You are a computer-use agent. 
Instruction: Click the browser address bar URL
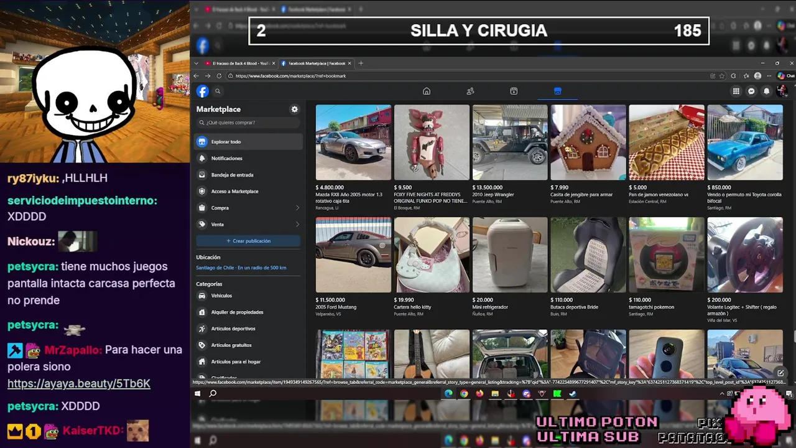290,76
